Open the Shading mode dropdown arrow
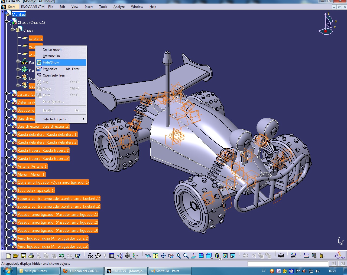The width and height of the screenshot is (347, 275). pyautogui.click(x=220, y=259)
